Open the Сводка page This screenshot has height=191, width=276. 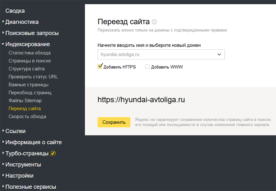click(15, 11)
